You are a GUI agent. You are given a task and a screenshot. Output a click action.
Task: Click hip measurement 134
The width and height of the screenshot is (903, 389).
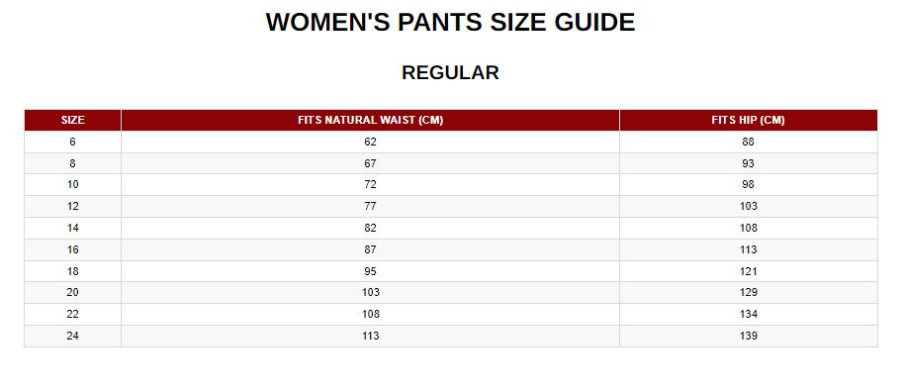pyautogui.click(x=748, y=315)
